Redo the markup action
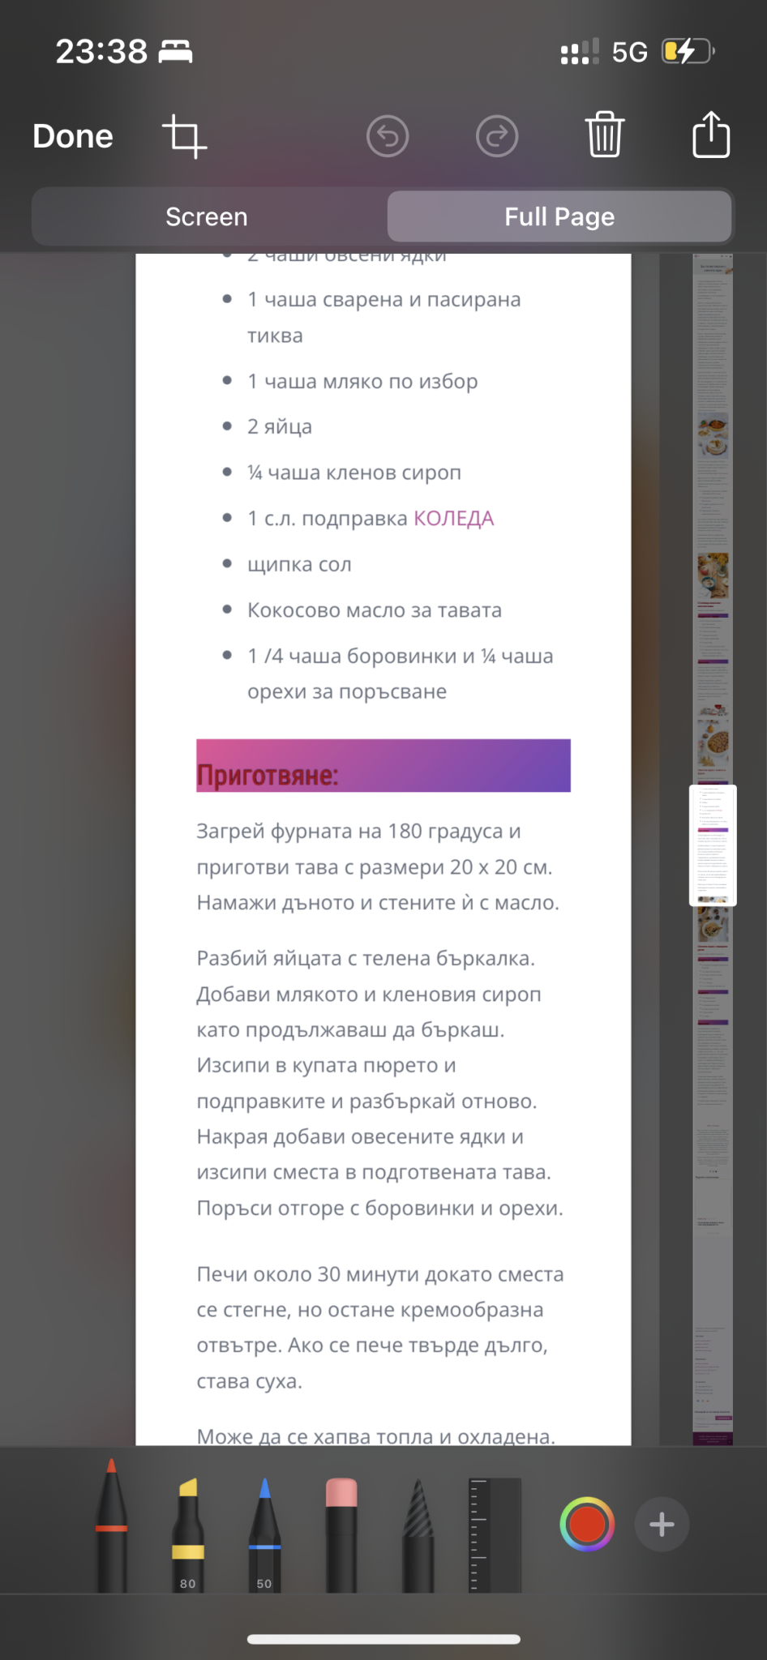Image resolution: width=767 pixels, height=1660 pixels. click(497, 136)
